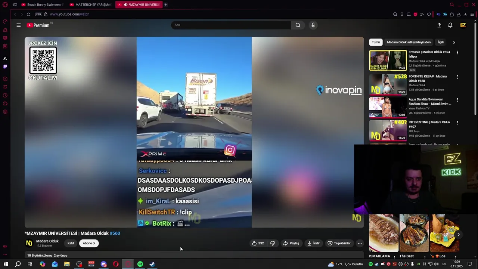478x269 pixels.
Task: Open taskbar clock showing 19:29
Action: pyautogui.click(x=456, y=264)
